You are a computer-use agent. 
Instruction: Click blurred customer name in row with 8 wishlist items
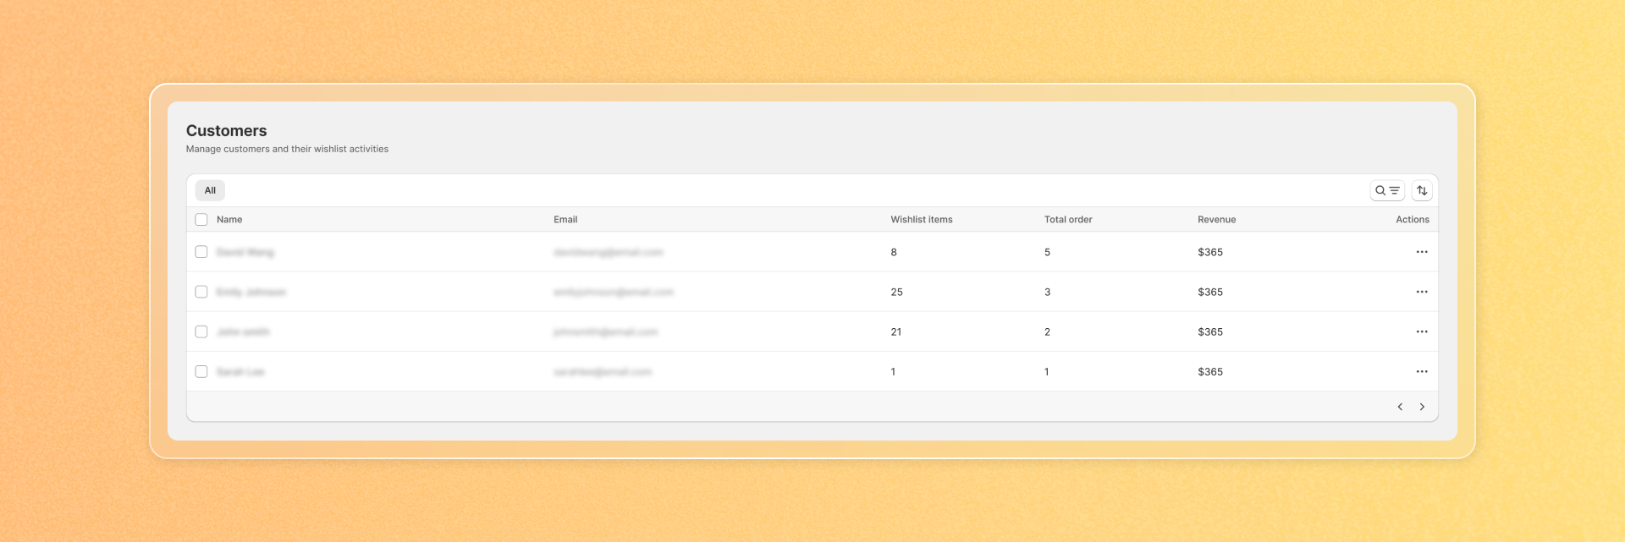pyautogui.click(x=245, y=252)
